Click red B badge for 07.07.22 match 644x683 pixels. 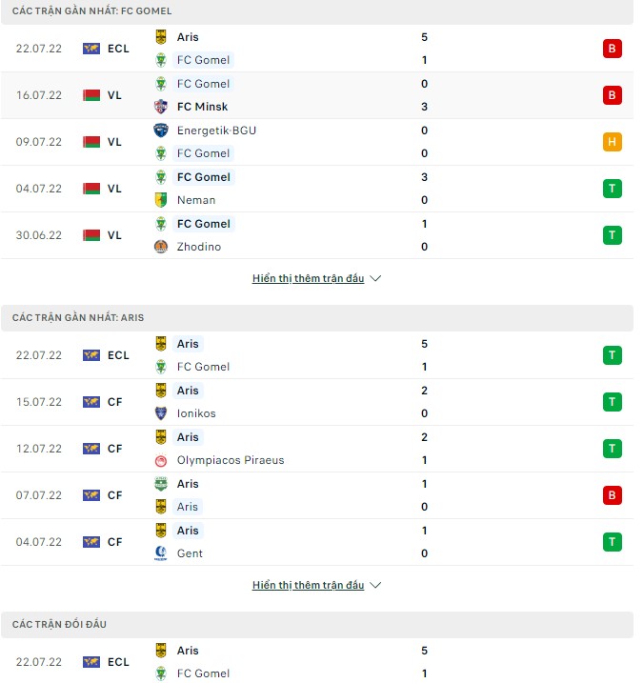(612, 495)
